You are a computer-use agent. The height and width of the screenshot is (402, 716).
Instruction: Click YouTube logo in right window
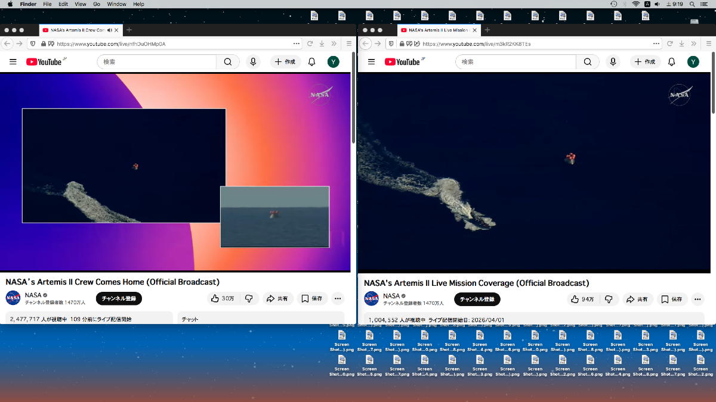404,62
